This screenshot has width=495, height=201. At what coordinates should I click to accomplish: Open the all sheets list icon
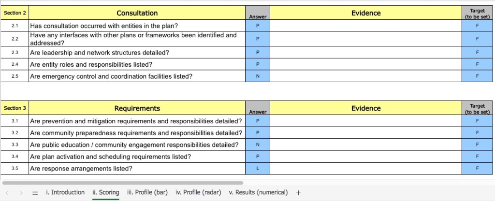(35, 192)
